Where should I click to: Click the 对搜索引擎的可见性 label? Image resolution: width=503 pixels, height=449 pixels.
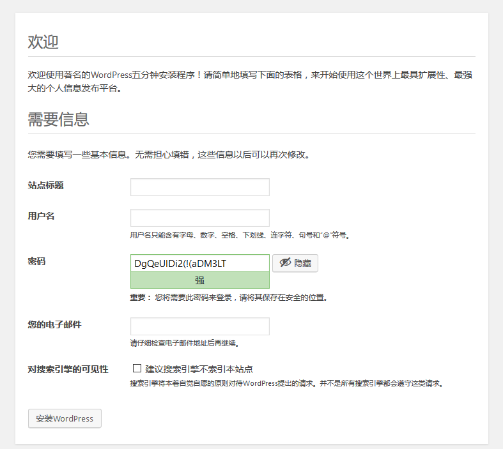pos(68,370)
